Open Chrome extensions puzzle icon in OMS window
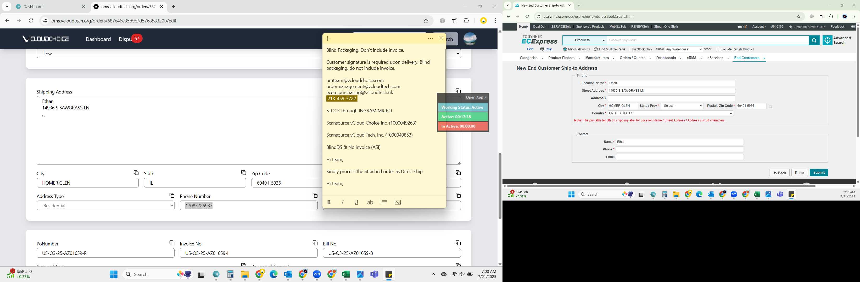Screen dimensions: 860x282 466,21
